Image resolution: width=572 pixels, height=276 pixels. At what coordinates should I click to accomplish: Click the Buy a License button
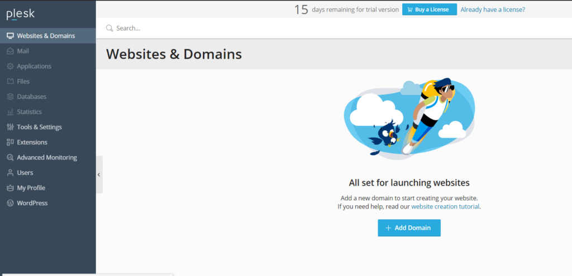pos(429,9)
